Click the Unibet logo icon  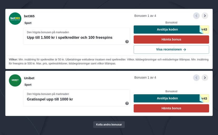(x=15, y=80)
